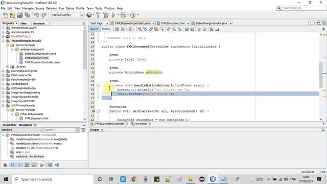Viewport: 327px width, 184px height.
Task: Click the Redo toolbar icon
Action: pos(44,15)
